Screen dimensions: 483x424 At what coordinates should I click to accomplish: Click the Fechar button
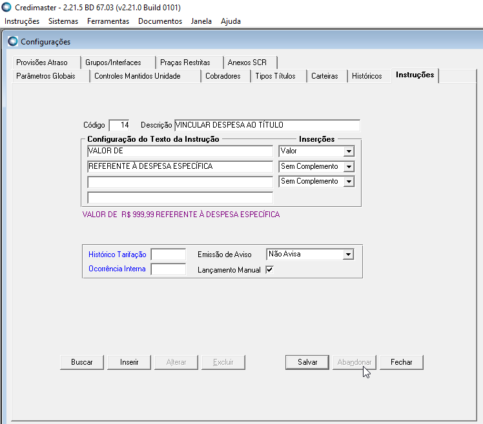tap(402, 362)
